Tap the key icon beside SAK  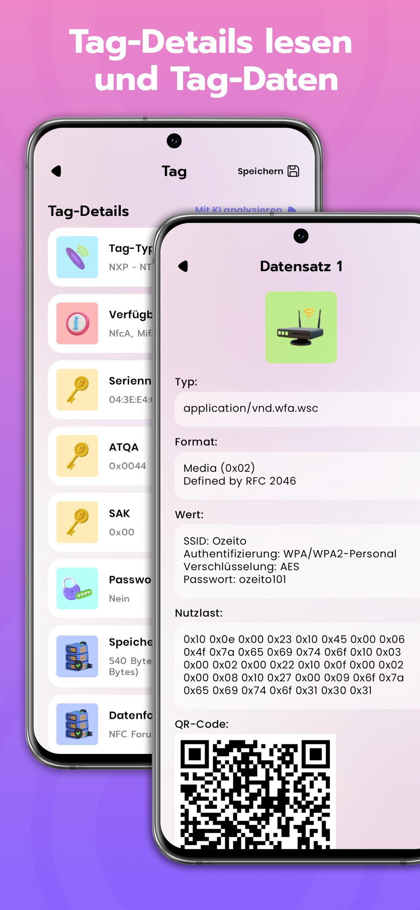pos(77,522)
